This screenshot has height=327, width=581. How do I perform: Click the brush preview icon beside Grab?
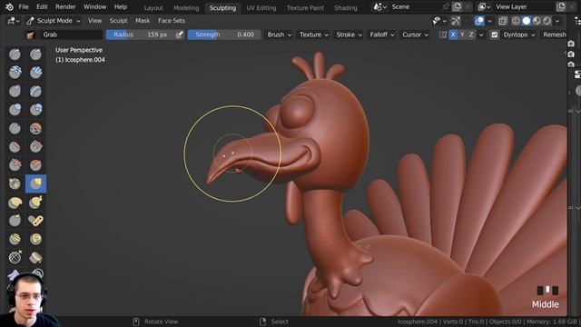pos(30,35)
